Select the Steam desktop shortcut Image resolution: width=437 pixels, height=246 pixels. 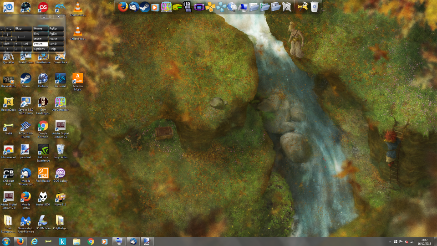(25, 80)
